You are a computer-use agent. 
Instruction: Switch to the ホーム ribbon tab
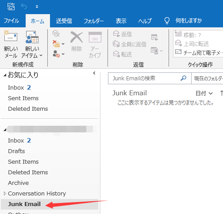[38, 21]
